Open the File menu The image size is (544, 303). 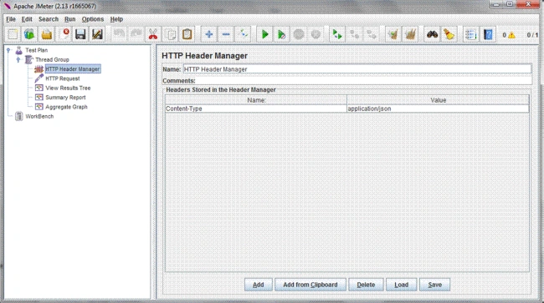11,19
